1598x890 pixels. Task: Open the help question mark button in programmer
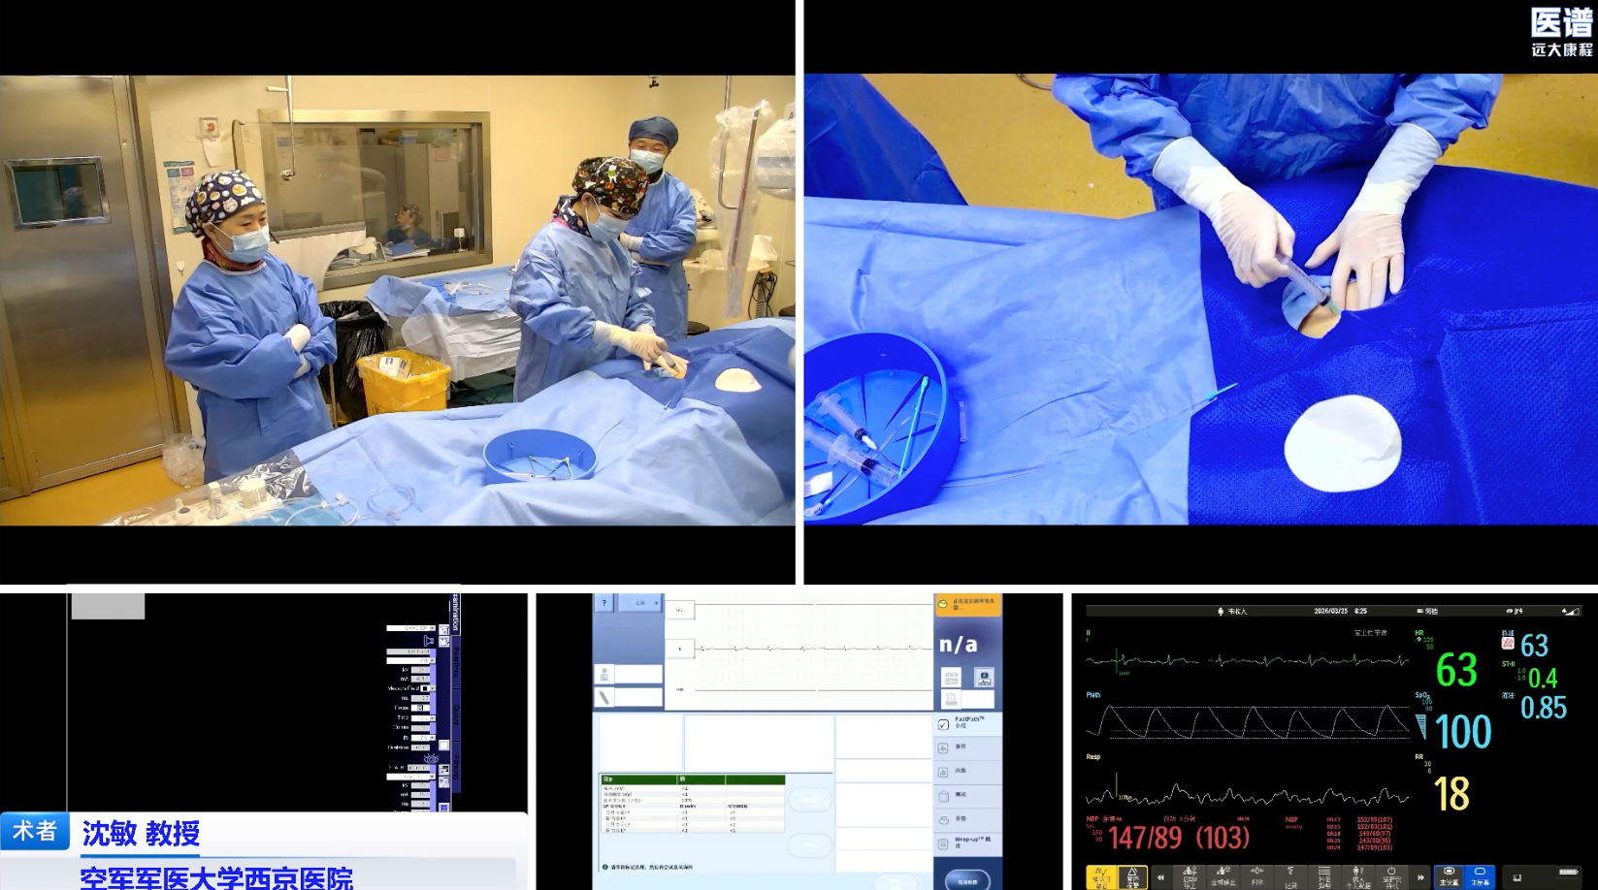(604, 603)
